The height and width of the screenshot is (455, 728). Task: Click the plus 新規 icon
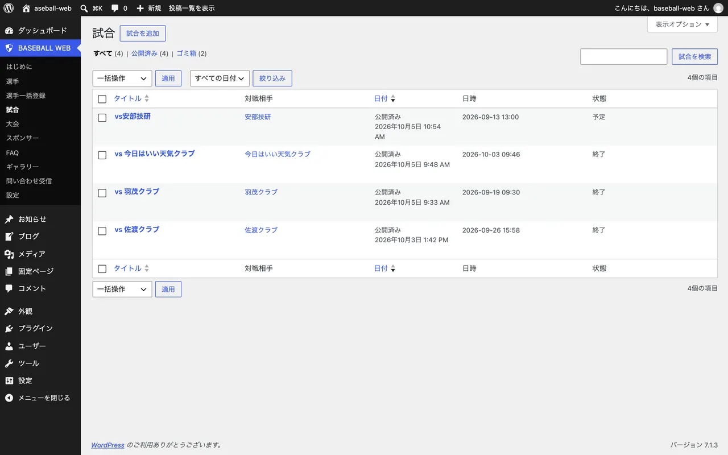click(x=140, y=8)
